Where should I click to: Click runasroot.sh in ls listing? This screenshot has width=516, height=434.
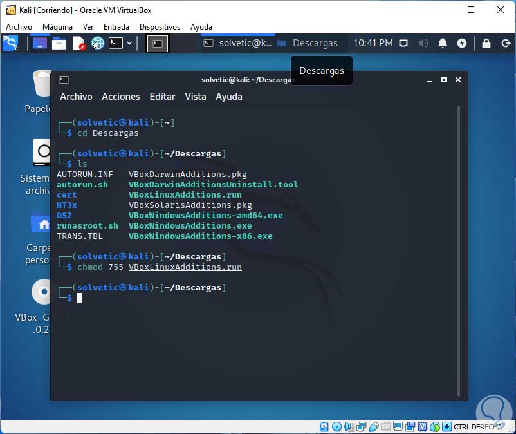tap(88, 226)
